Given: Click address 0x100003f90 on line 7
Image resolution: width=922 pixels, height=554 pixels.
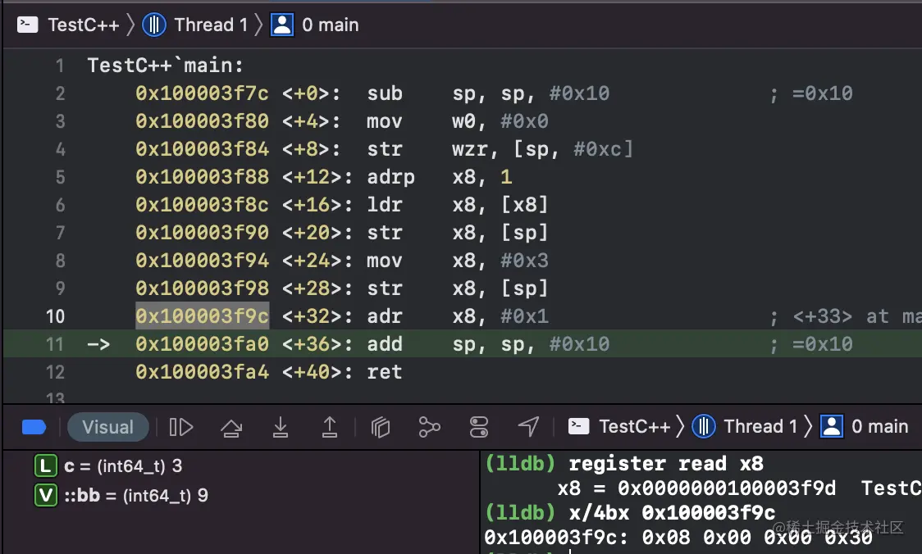Looking at the screenshot, I should 203,233.
